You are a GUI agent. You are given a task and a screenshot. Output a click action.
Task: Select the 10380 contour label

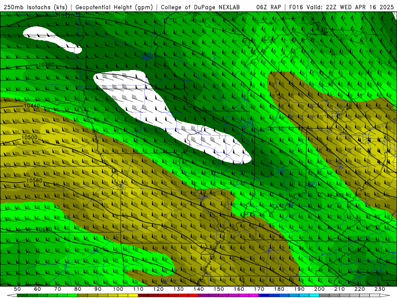pyautogui.click(x=47, y=65)
